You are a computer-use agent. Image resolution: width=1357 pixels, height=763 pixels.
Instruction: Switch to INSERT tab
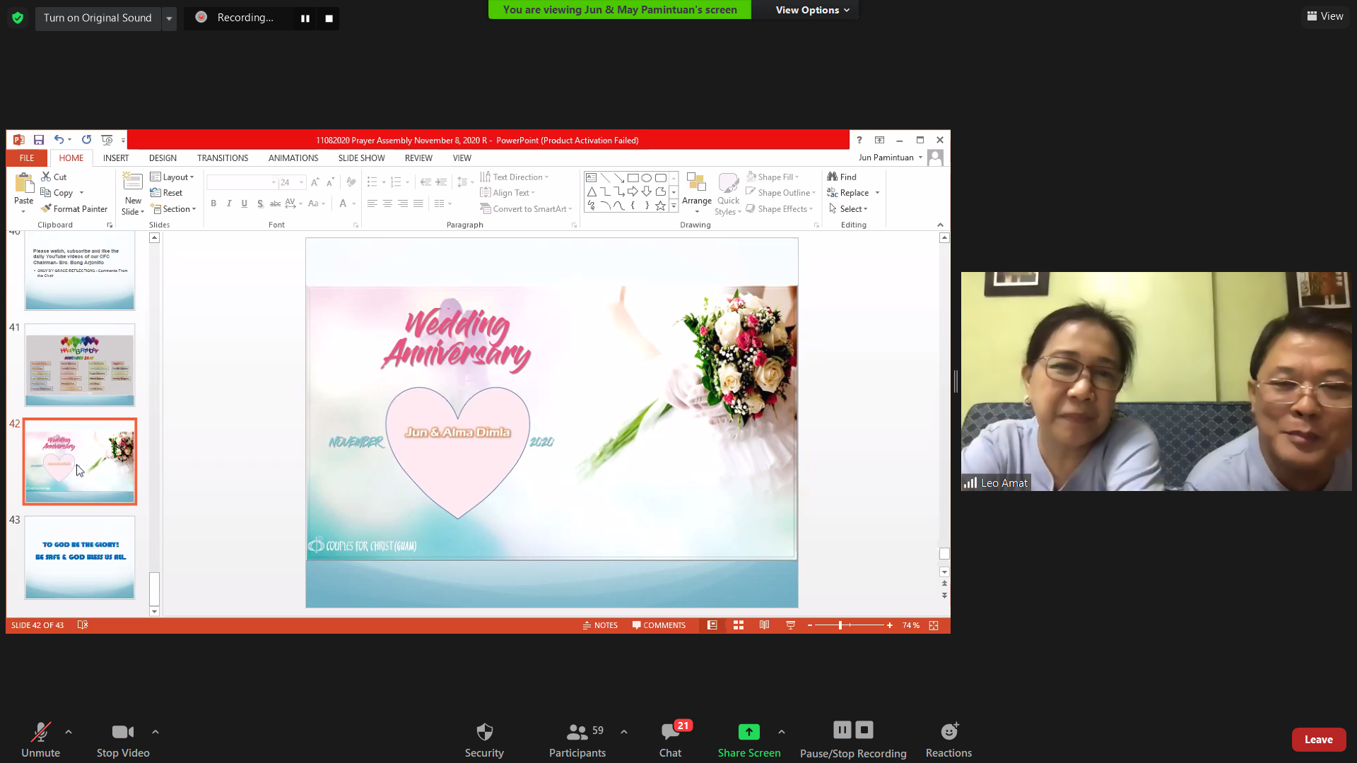point(116,158)
